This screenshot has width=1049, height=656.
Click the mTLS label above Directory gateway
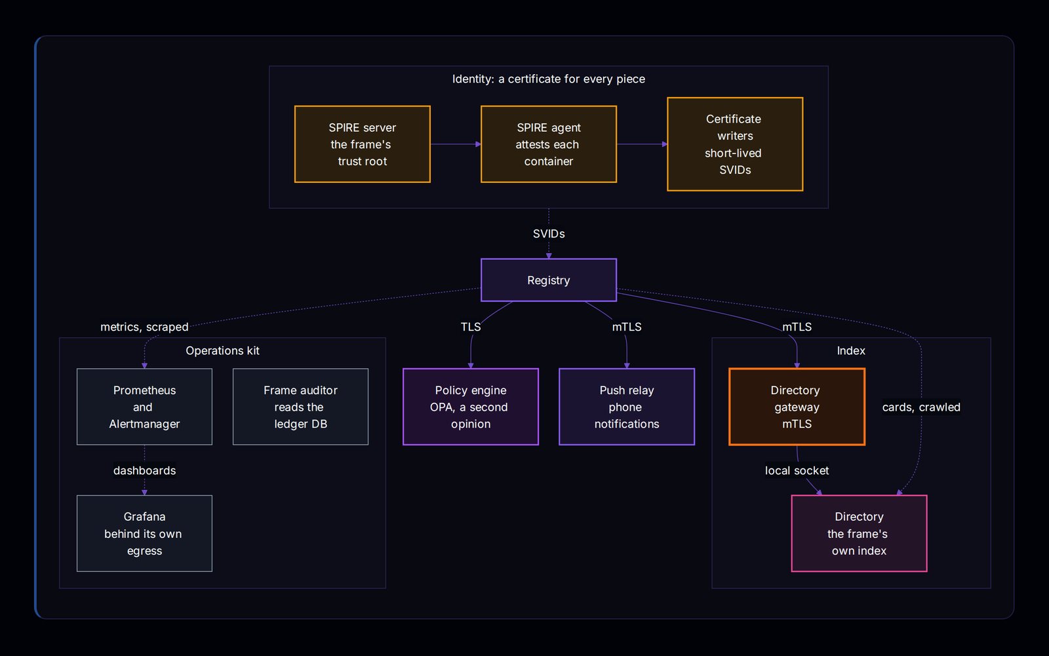797,327
